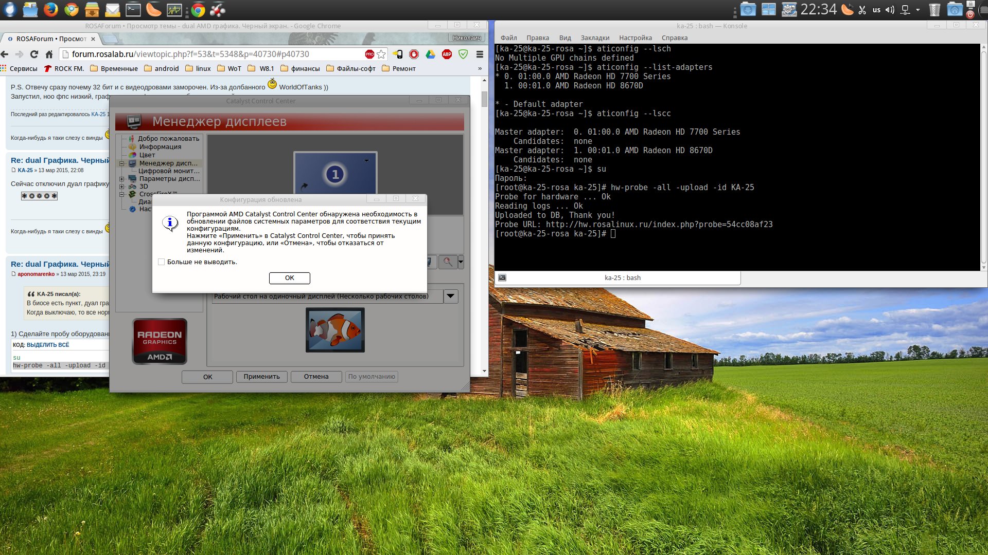The height and width of the screenshot is (555, 988).
Task: Click Adblock Plus extension icon
Action: pos(447,54)
